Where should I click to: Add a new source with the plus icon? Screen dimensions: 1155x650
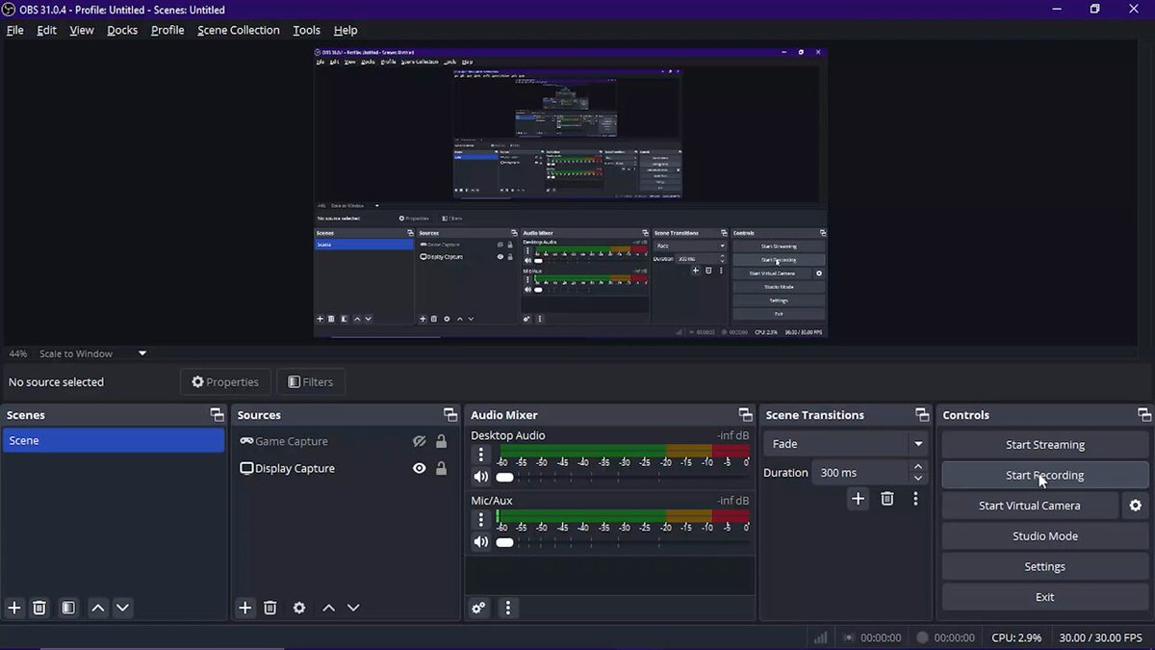245,608
